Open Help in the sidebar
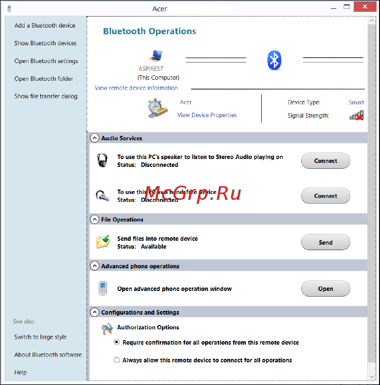 coord(21,372)
